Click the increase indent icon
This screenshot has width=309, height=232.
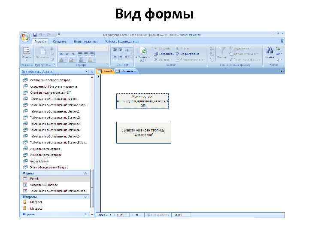point(121,50)
